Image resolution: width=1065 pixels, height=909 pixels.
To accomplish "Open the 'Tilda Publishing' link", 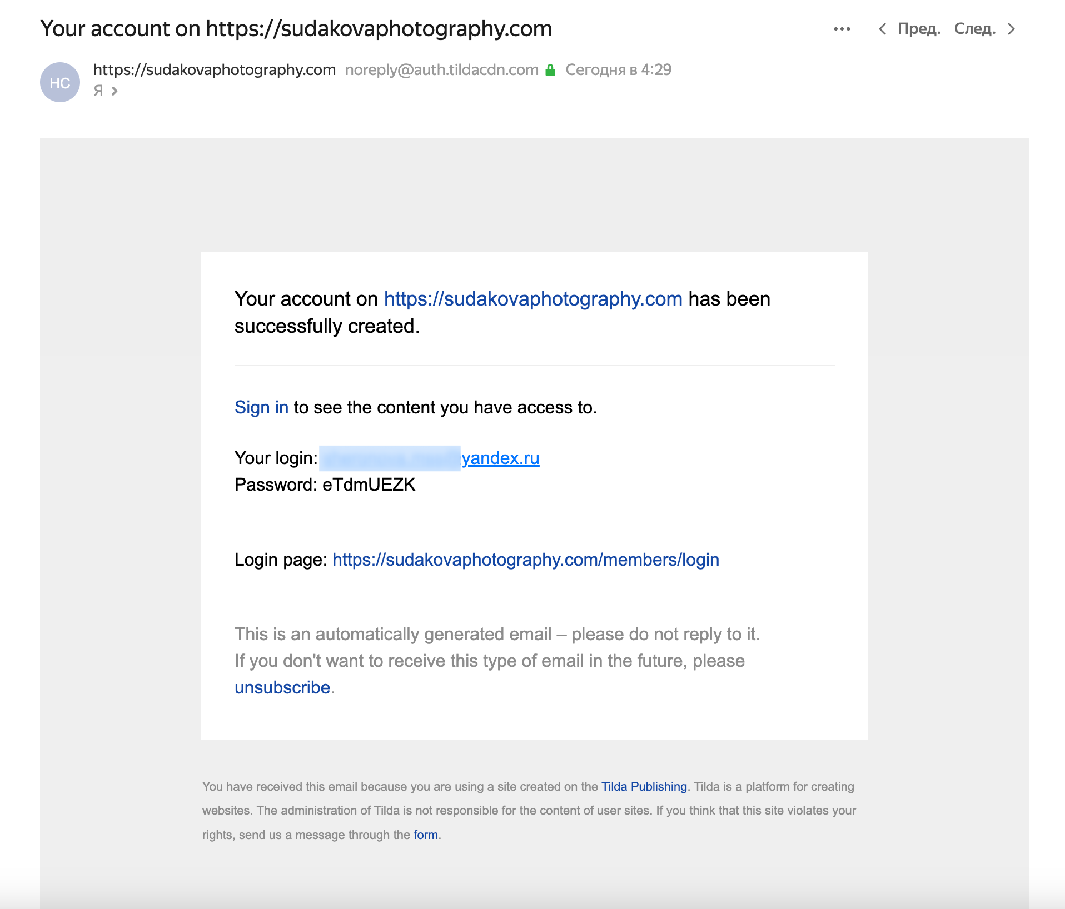I will coord(644,786).
